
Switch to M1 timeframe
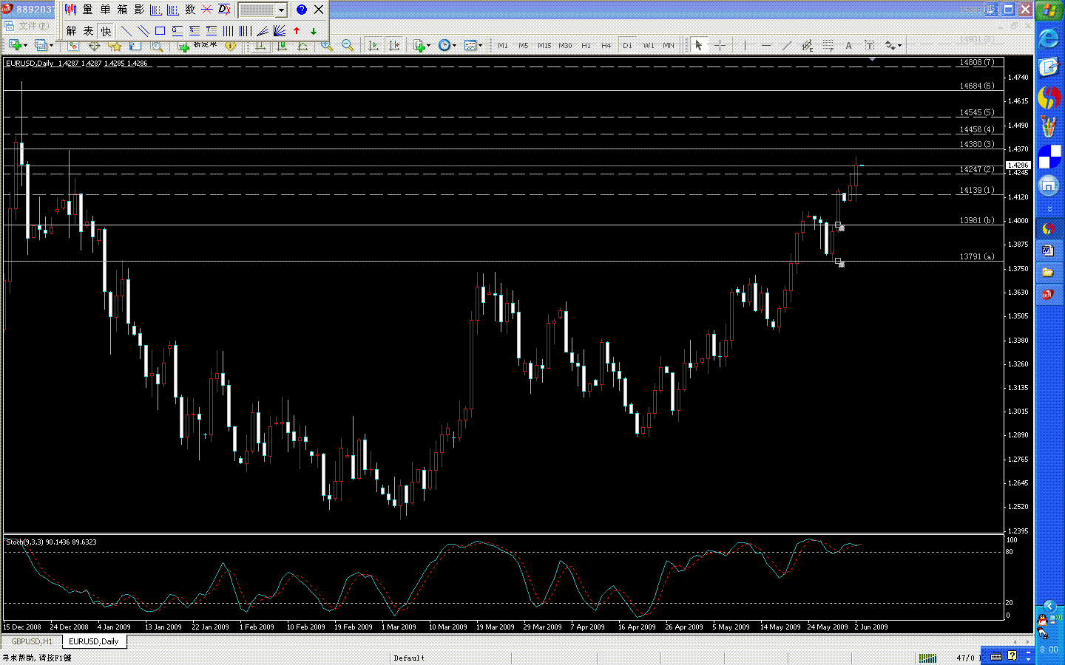pos(503,46)
